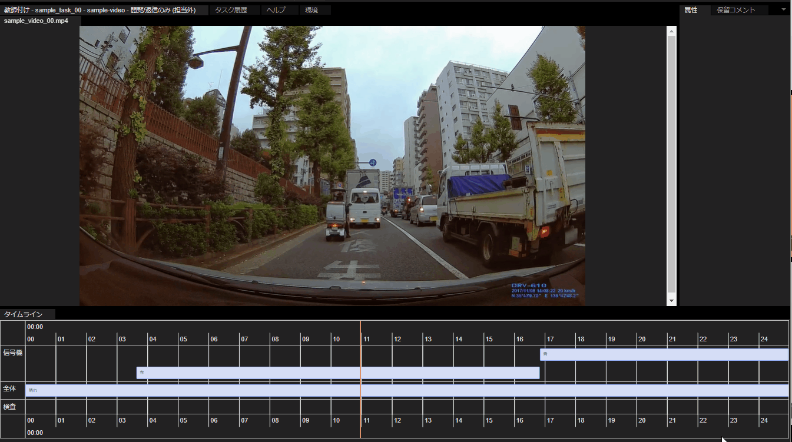Click the video panel vertical scrollbar thumb

click(671, 164)
